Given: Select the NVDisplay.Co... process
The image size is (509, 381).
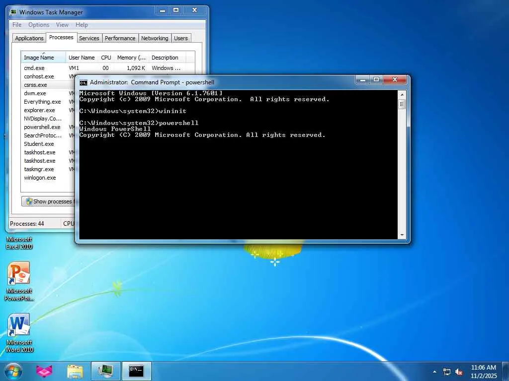Looking at the screenshot, I should pyautogui.click(x=43, y=119).
